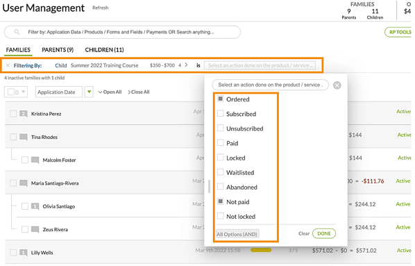415x266 pixels.
Task: Select Olivia Santiago row checkbox
Action: (x=25, y=206)
